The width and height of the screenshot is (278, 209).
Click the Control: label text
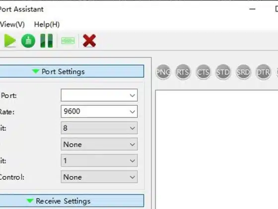[x=12, y=177]
